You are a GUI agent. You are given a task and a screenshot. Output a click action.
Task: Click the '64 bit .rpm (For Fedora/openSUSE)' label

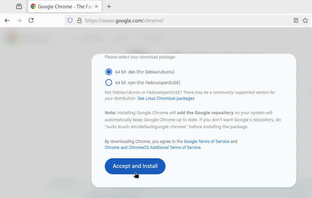click(x=147, y=83)
